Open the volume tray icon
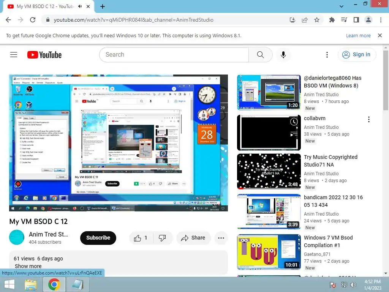389x292 pixels. tap(353, 285)
